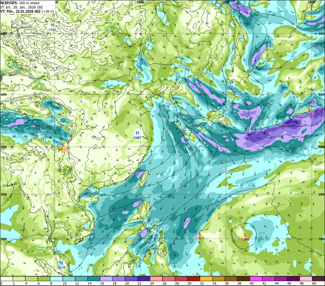This screenshot has width=325, height=286.
Task: Pick the dark teal 14–16 legend swatch
Action: click(x=94, y=279)
